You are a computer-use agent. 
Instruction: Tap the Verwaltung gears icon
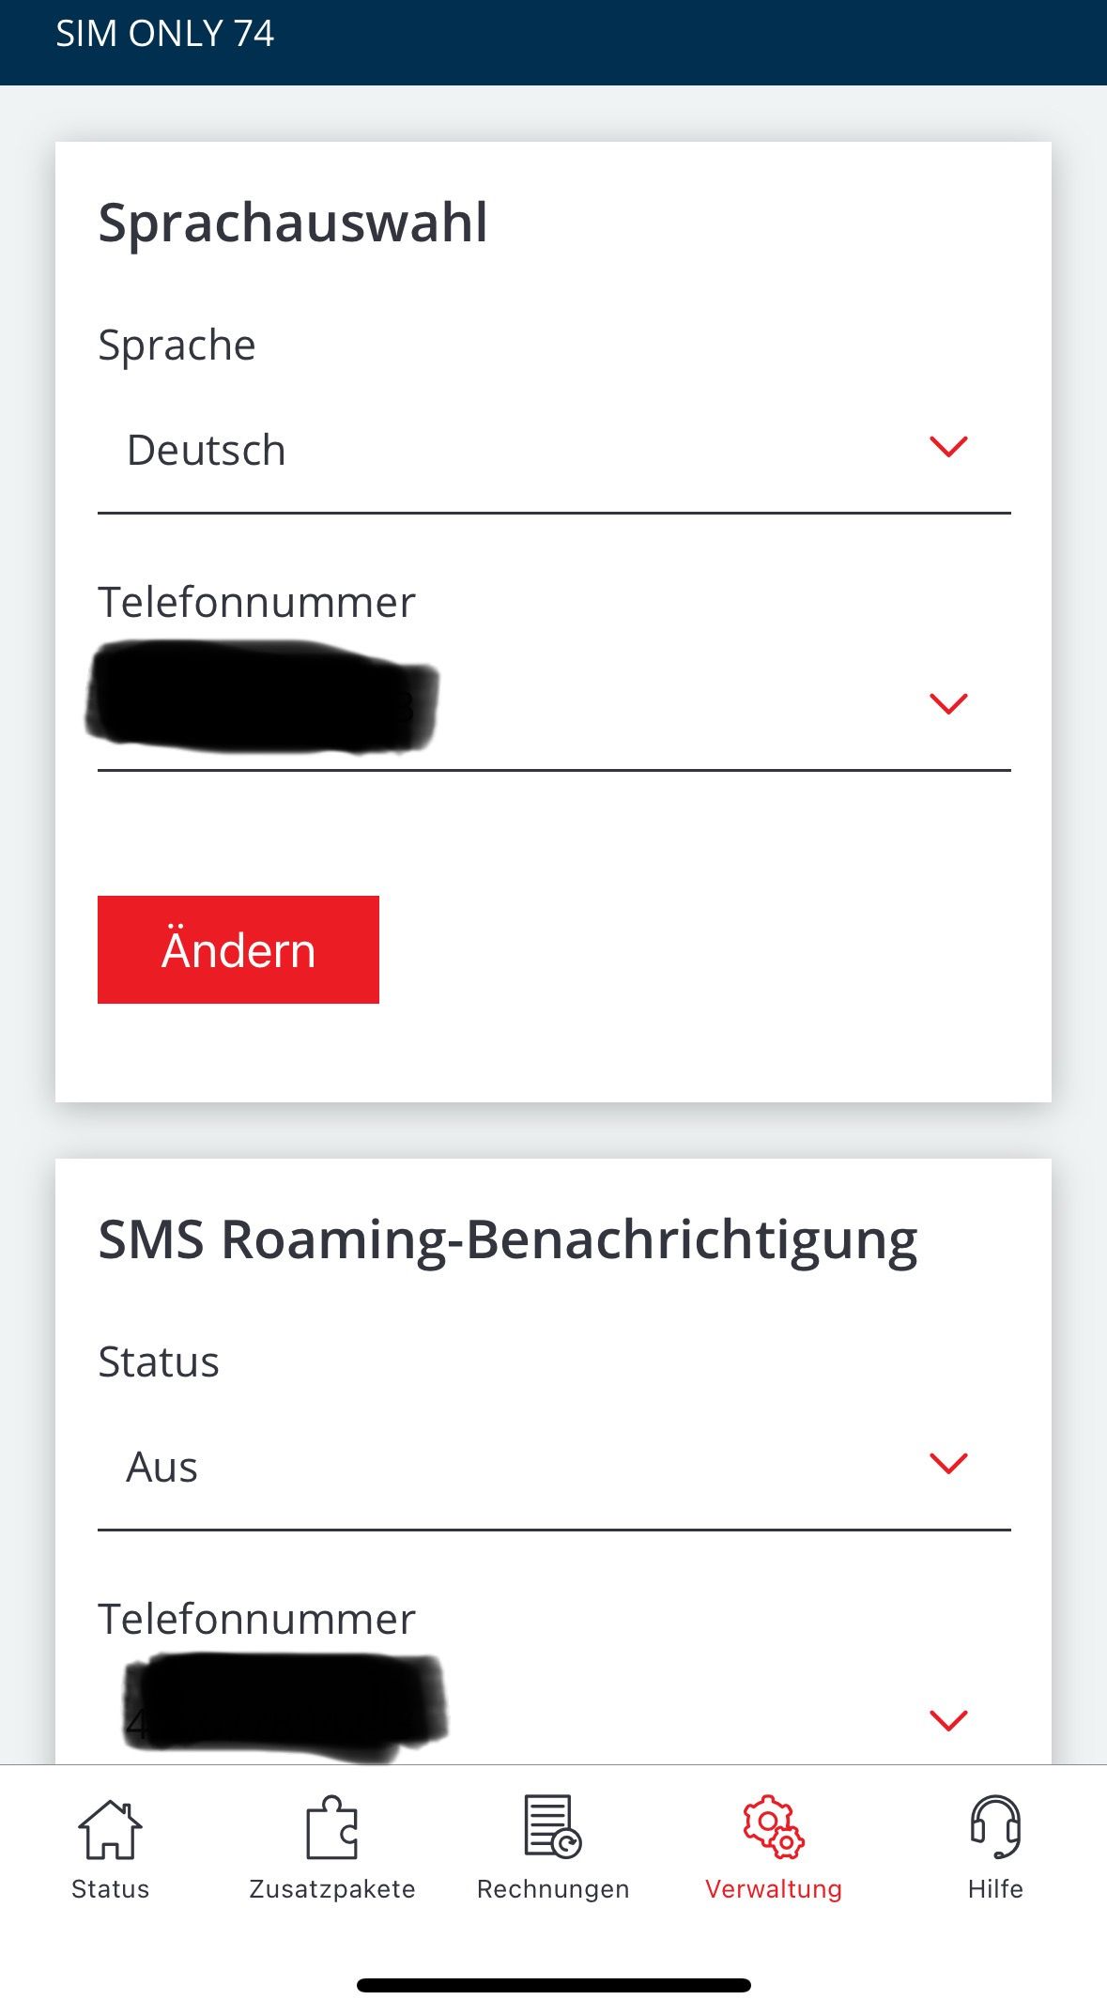pyautogui.click(x=773, y=1827)
